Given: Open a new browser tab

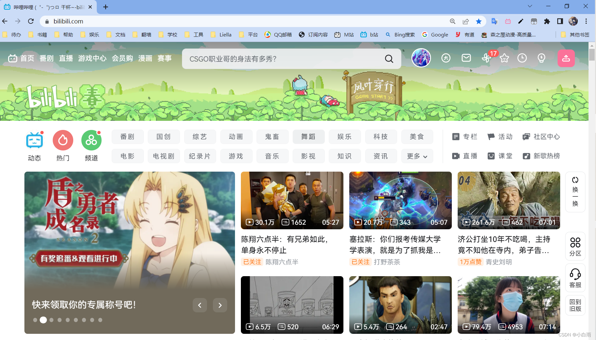Looking at the screenshot, I should coord(105,7).
